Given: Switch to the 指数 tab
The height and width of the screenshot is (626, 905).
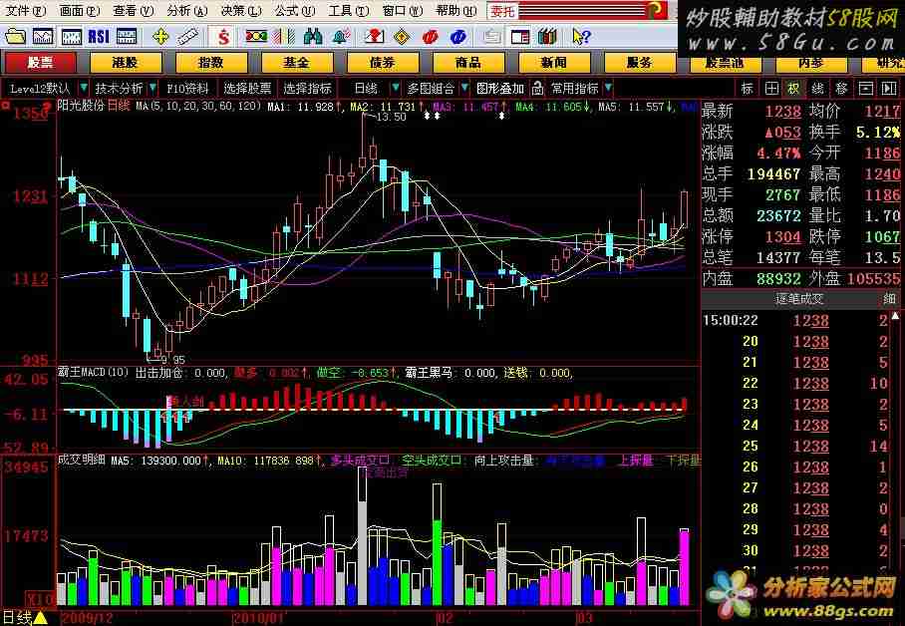Looking at the screenshot, I should 211,63.
